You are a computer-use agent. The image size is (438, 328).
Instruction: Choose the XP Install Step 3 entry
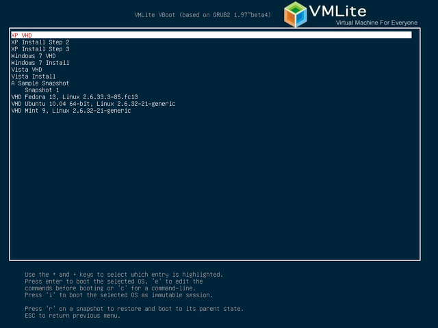point(40,49)
